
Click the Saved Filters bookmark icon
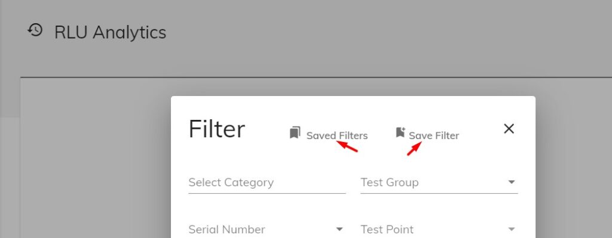[x=295, y=132]
